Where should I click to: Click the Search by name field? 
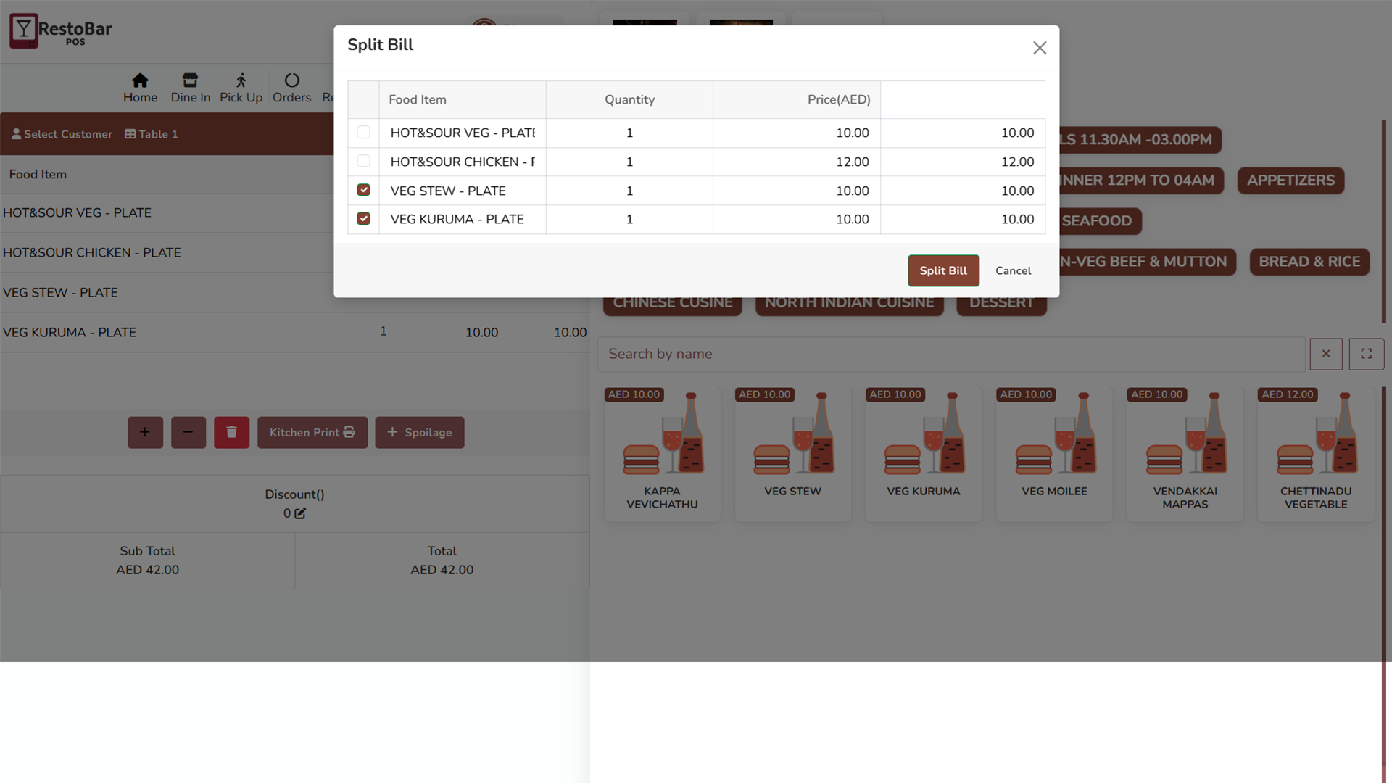pyautogui.click(x=950, y=354)
